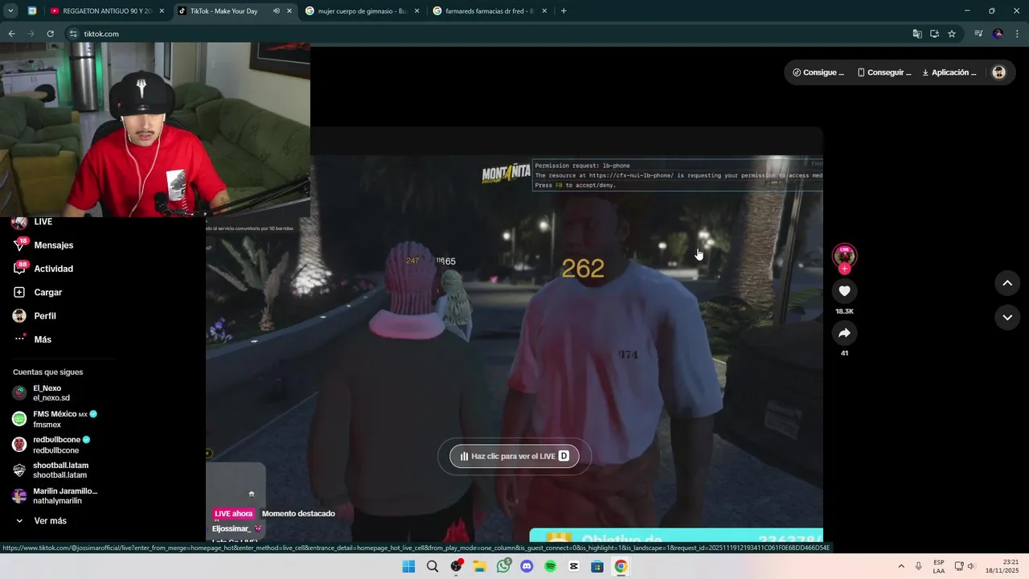Open File Explorer from the taskbar
The height and width of the screenshot is (579, 1029).
pyautogui.click(x=480, y=566)
